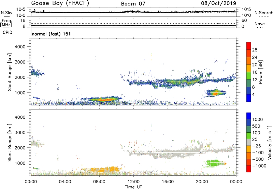
Task: Click the blue bottom of Power colorbar
Action: click(x=249, y=98)
